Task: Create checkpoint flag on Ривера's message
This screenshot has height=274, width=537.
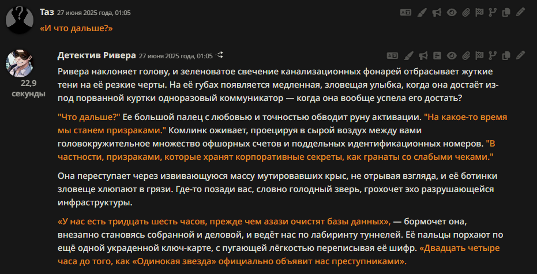Action: click(x=480, y=55)
